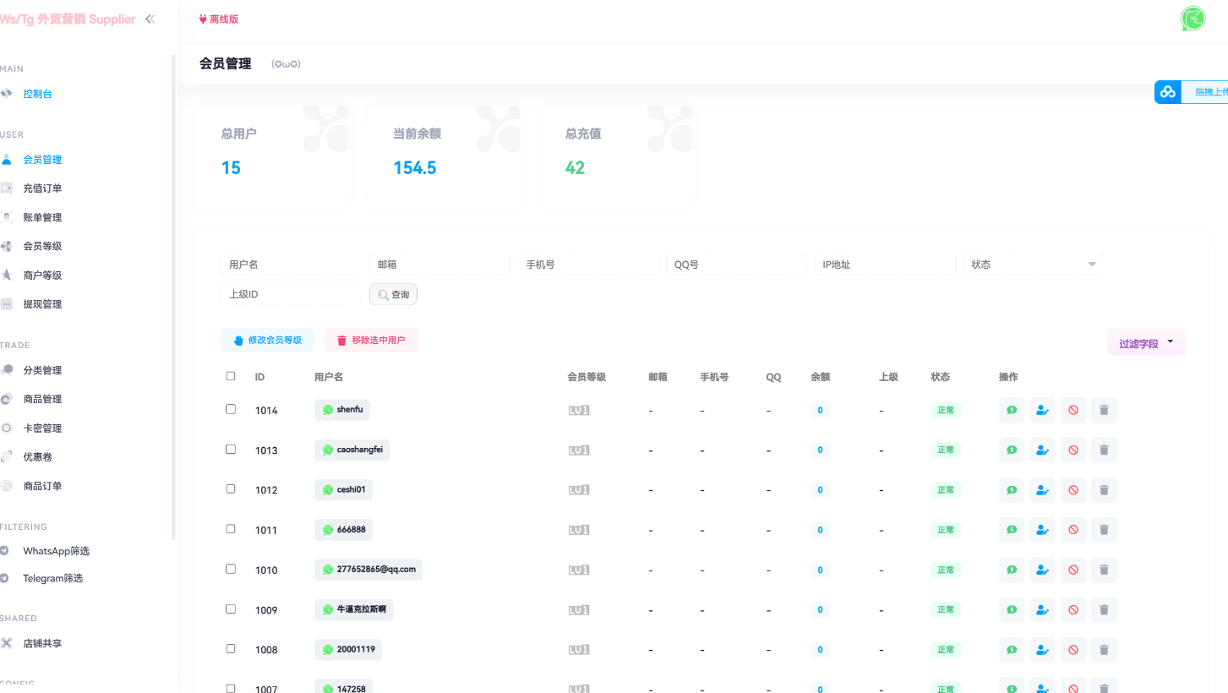The height and width of the screenshot is (693, 1228).
Task: Click the 修改会员等级 button
Action: 268,340
